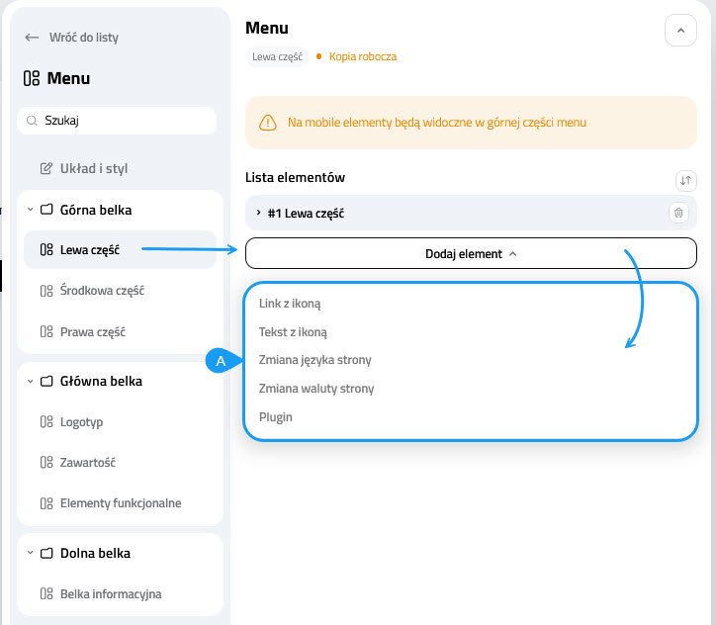The height and width of the screenshot is (625, 716).
Task: Pick the Plugin option
Action: [x=276, y=417]
